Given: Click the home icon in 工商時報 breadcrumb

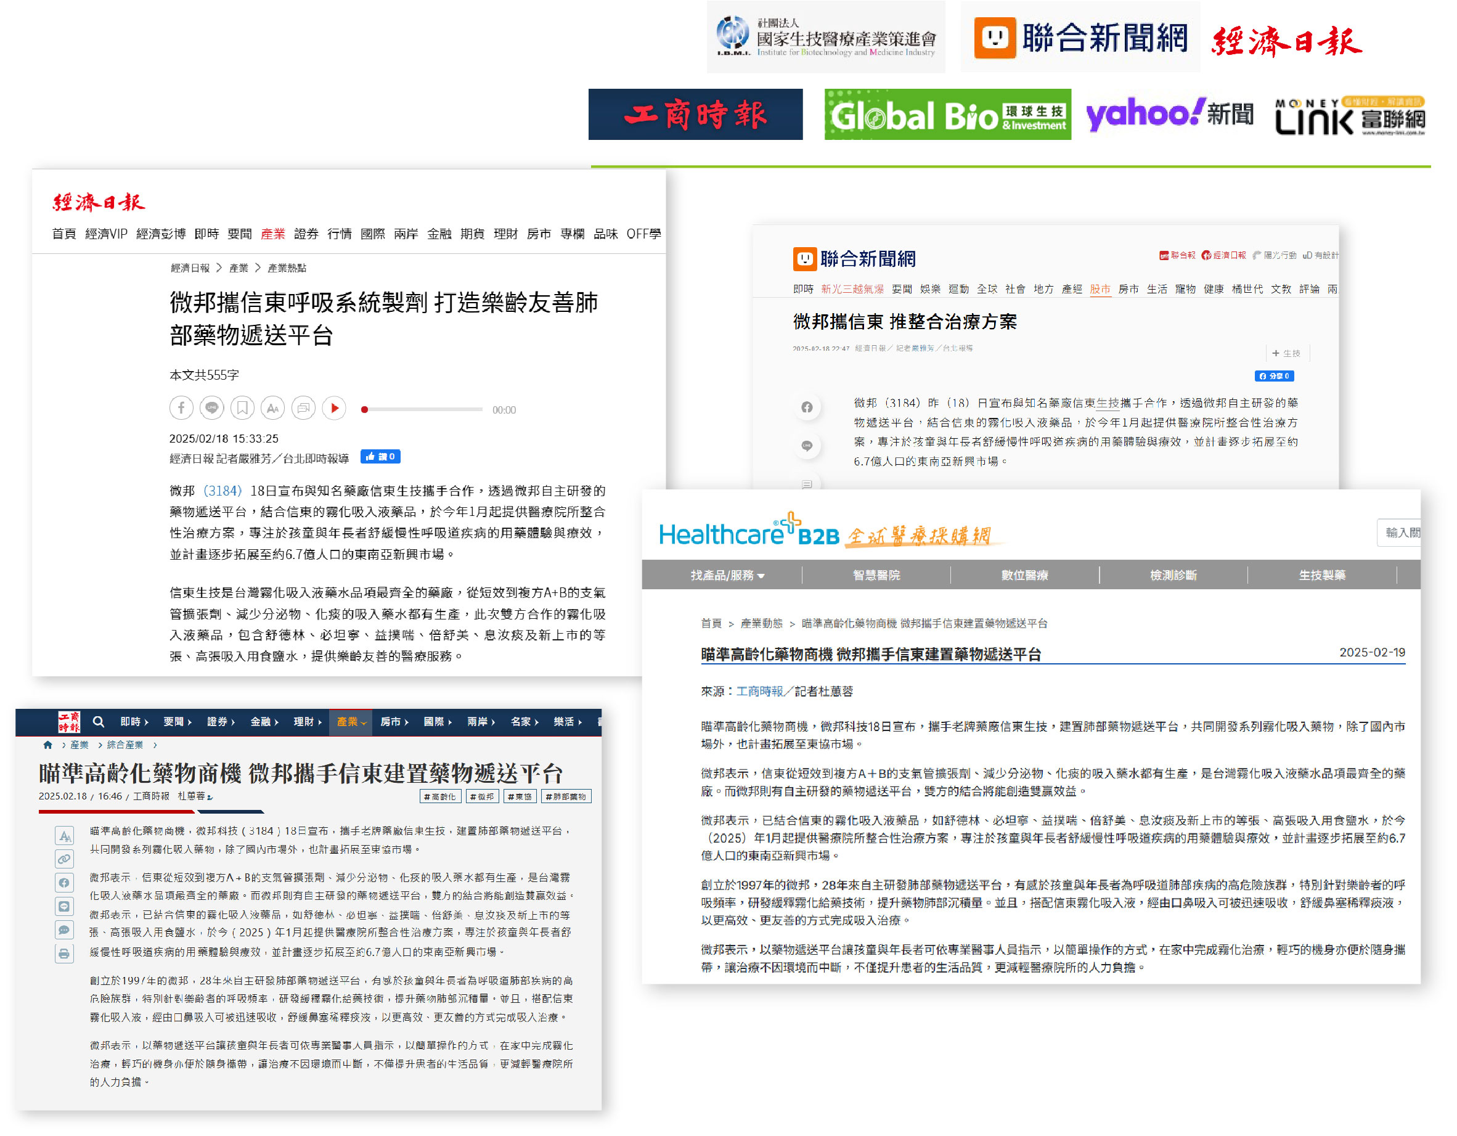Looking at the screenshot, I should (47, 745).
